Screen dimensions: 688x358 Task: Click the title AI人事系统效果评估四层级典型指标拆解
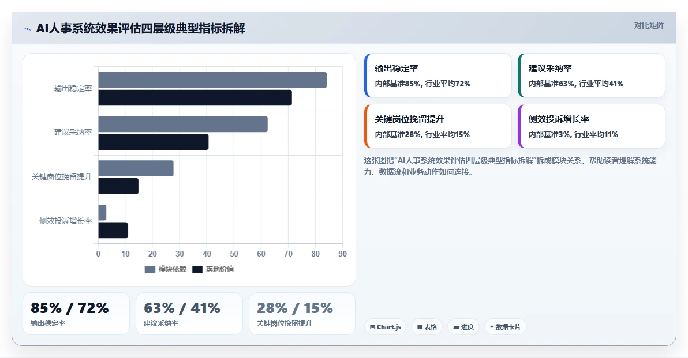[140, 28]
